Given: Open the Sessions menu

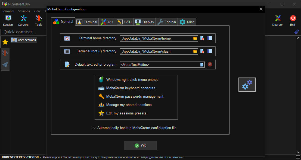Looking at the screenshot, I should click(24, 11).
